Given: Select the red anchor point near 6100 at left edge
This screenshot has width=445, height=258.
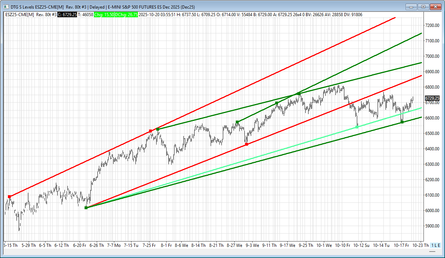Looking at the screenshot, I should [x=10, y=197].
